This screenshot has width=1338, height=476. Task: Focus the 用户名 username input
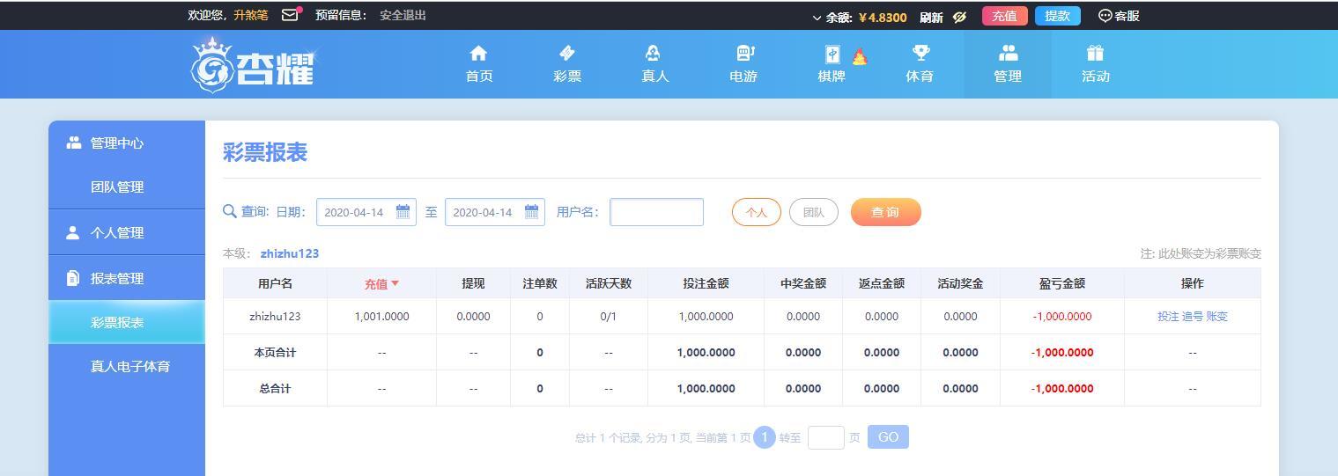pyautogui.click(x=657, y=212)
